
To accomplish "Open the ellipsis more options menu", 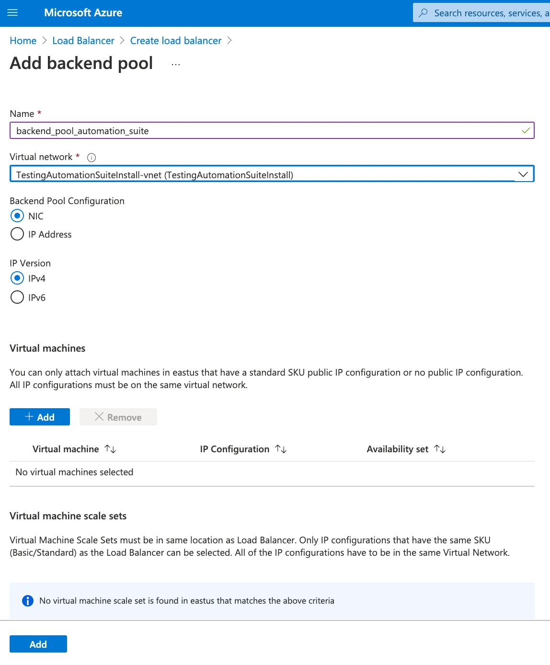I will [x=176, y=64].
